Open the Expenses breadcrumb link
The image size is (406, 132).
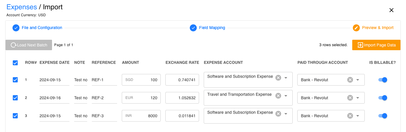22,7
